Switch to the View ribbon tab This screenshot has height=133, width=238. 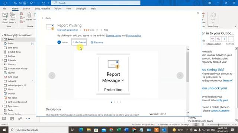click(68, 8)
